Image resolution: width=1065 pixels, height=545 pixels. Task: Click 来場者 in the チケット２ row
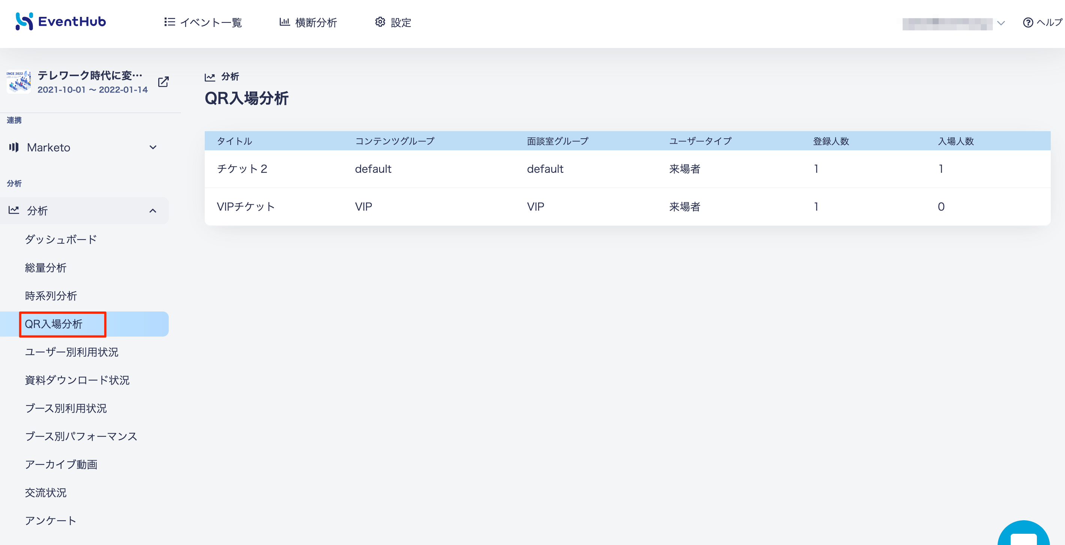tap(685, 169)
